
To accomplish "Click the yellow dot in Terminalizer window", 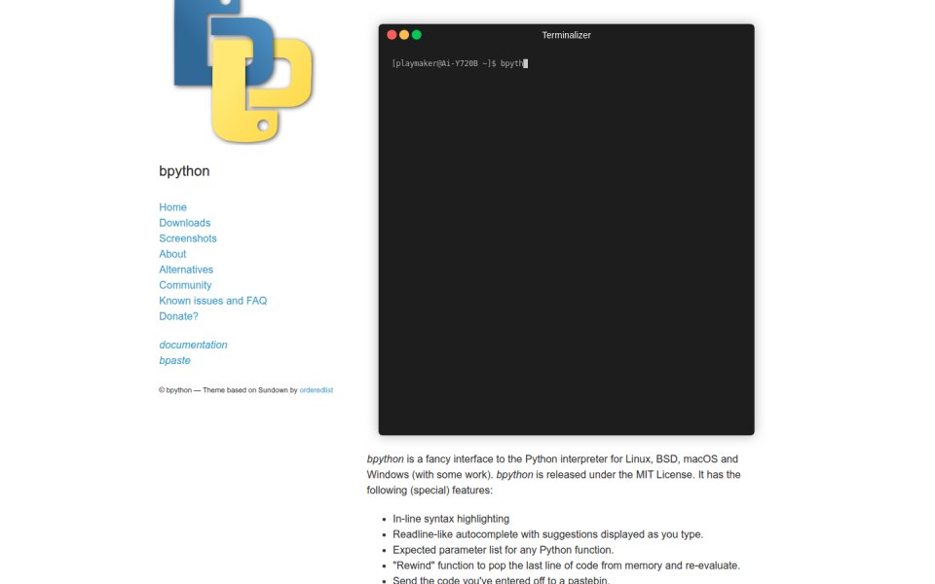I will tap(404, 35).
